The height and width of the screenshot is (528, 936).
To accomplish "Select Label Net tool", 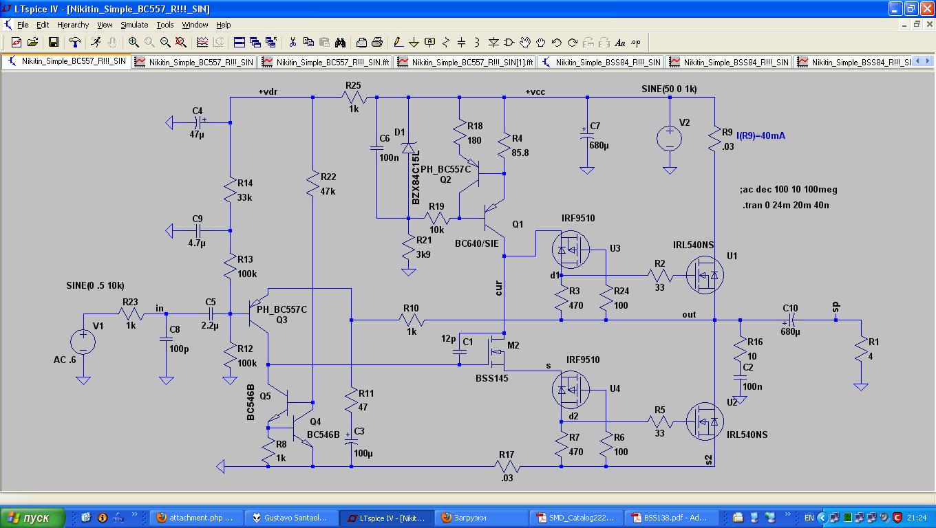I will [430, 43].
